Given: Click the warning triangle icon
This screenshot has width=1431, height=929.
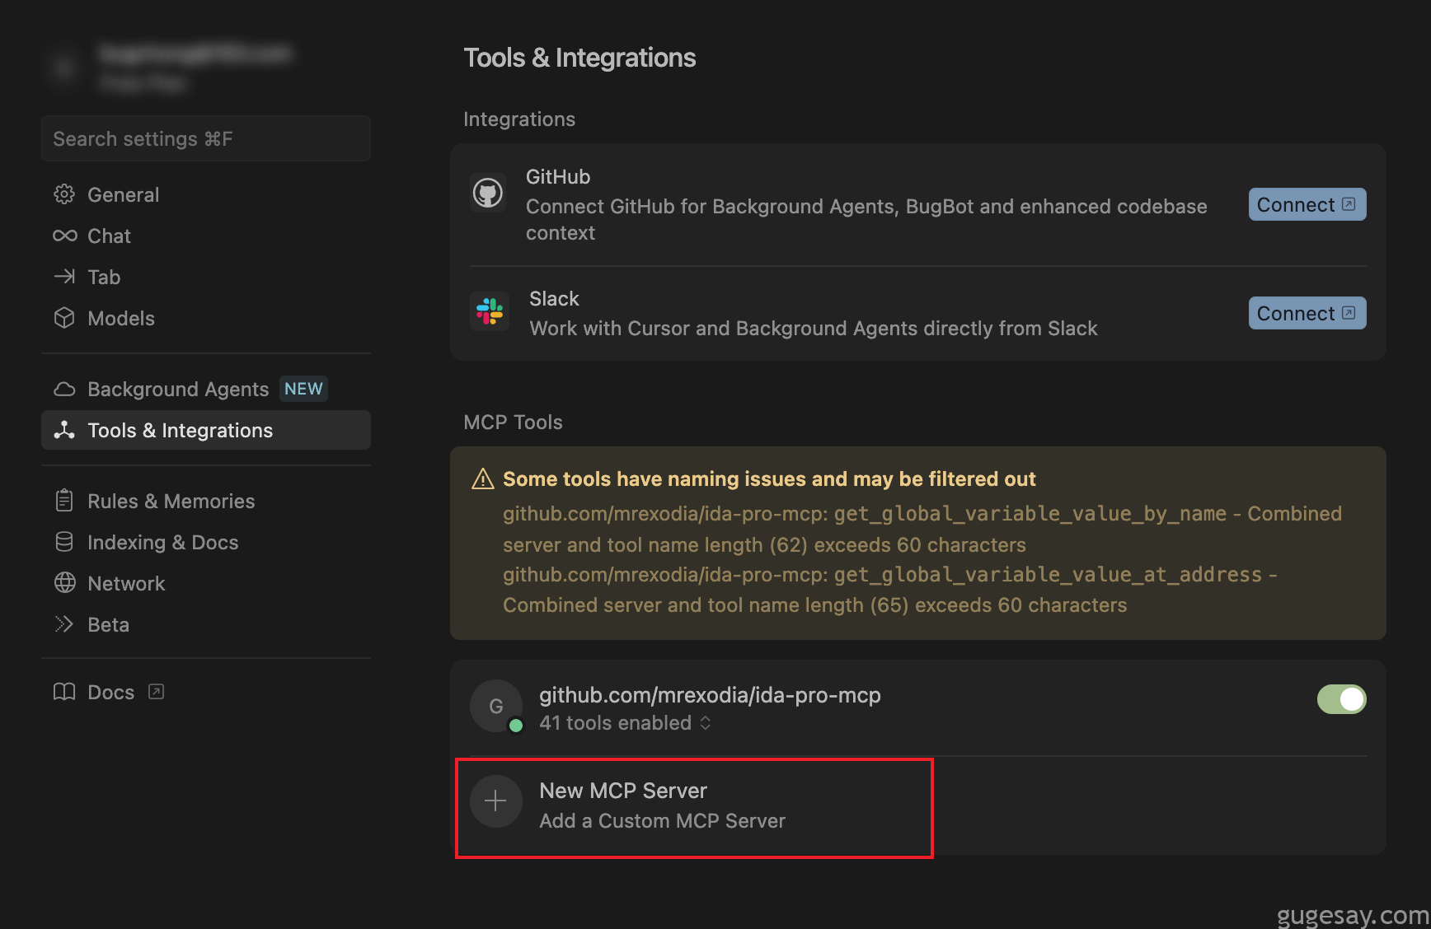Looking at the screenshot, I should coord(482,479).
